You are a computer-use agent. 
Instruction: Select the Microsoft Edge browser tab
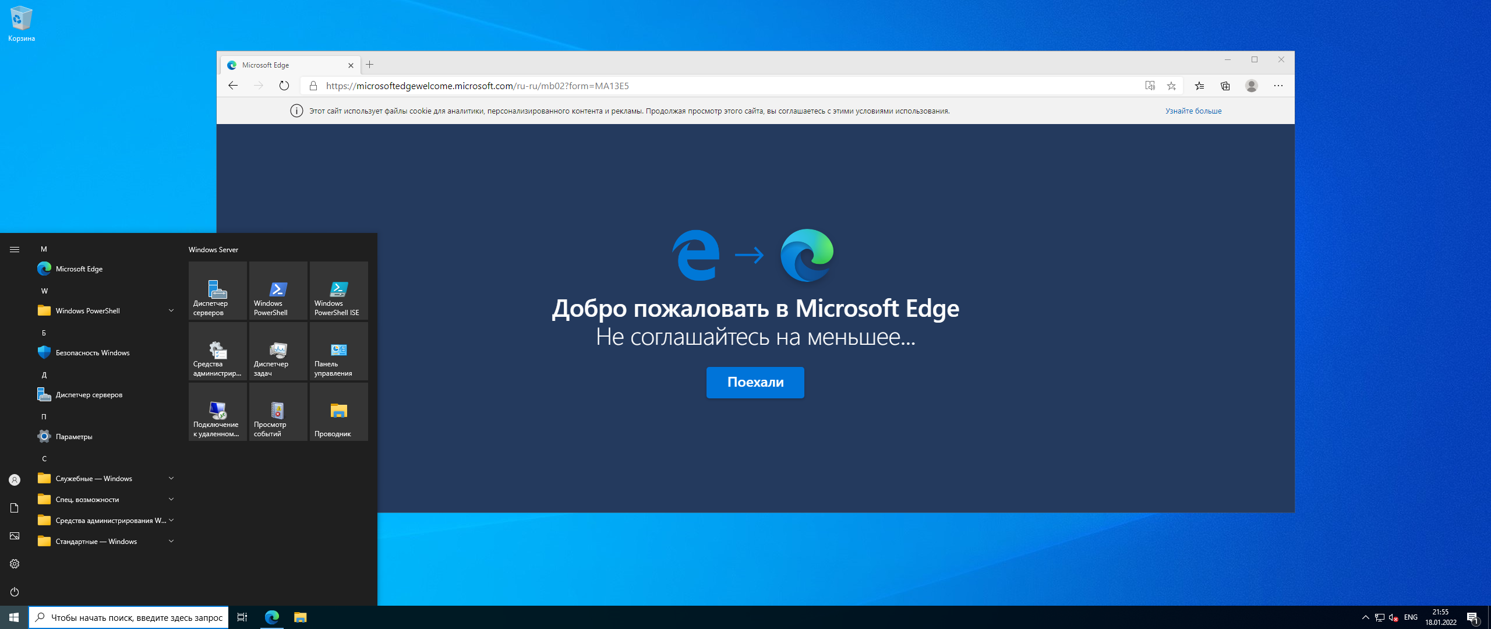pyautogui.click(x=290, y=65)
